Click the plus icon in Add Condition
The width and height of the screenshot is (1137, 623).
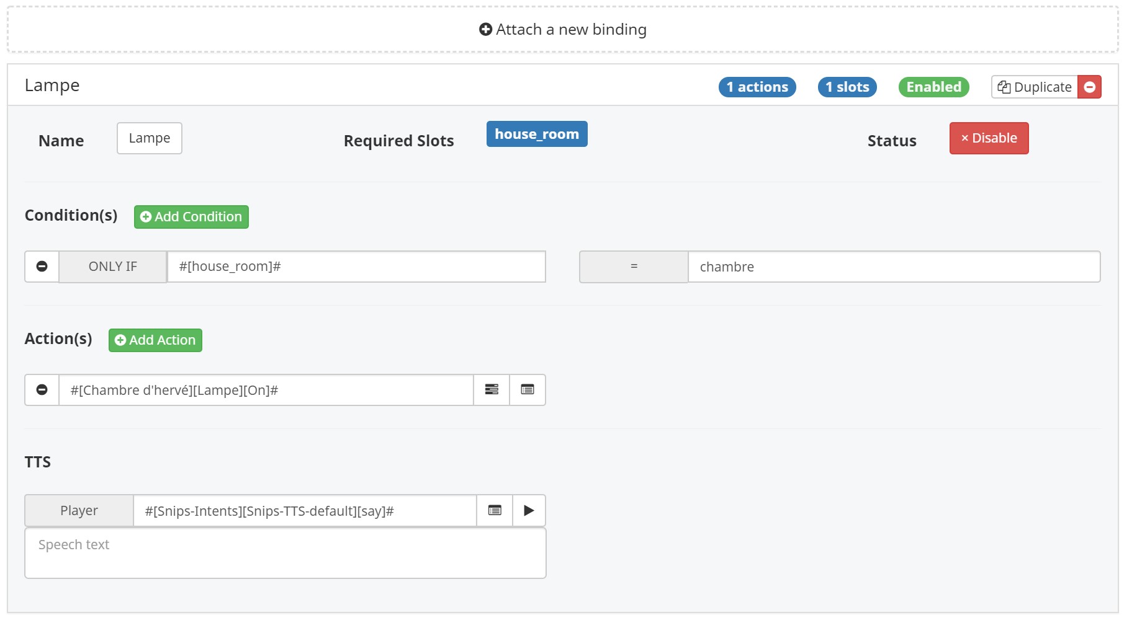(x=146, y=217)
